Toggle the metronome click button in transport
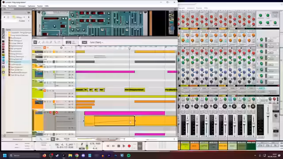 coord(82,144)
